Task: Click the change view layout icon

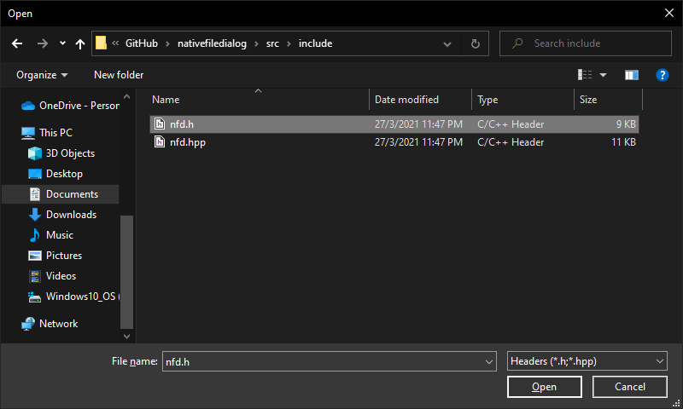Action: (x=586, y=75)
